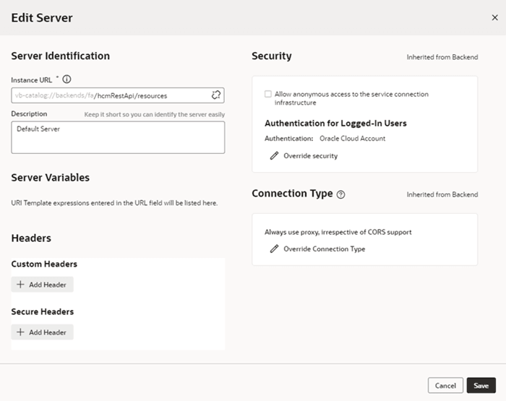Cancel editing the server
506x401 pixels.
[445, 386]
